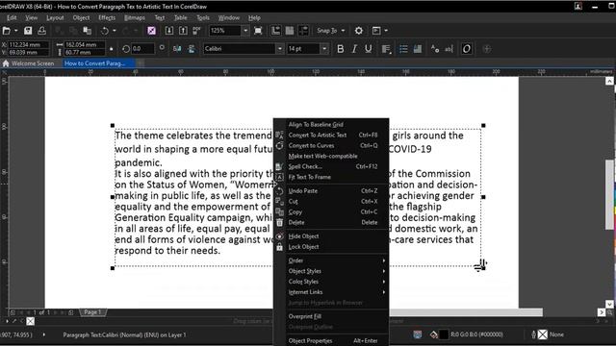Click the black fill color swatch
The image size is (616, 346).
point(444,334)
